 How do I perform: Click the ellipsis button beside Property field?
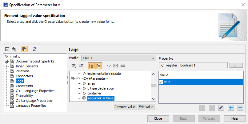click(x=236, y=65)
